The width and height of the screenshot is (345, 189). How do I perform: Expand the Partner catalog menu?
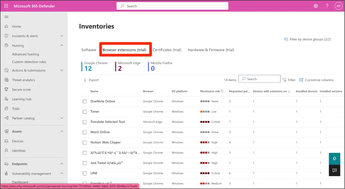[62, 118]
